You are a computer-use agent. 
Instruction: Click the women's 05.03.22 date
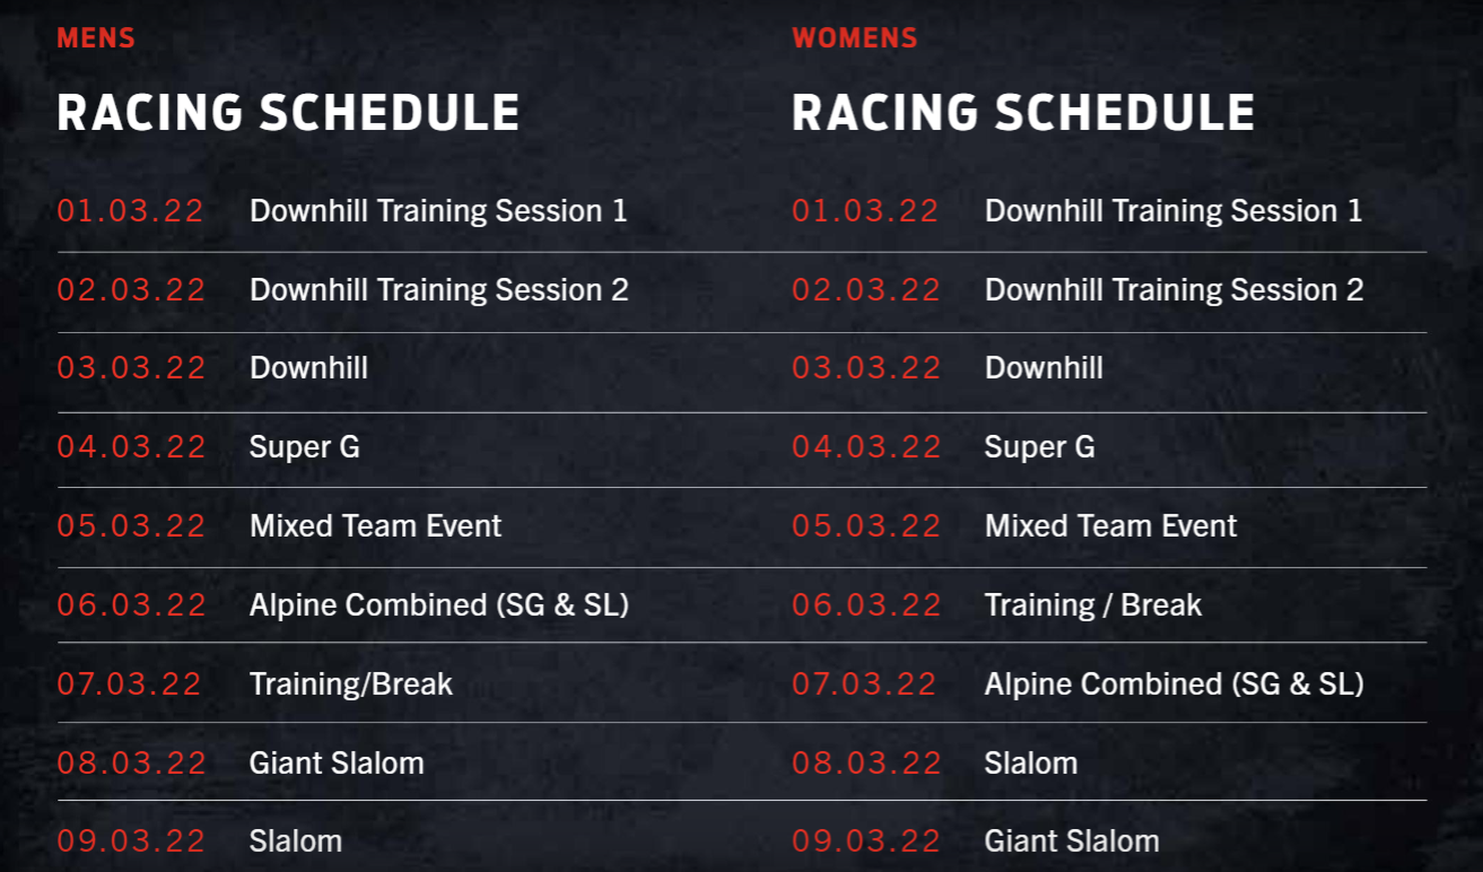pos(866,526)
